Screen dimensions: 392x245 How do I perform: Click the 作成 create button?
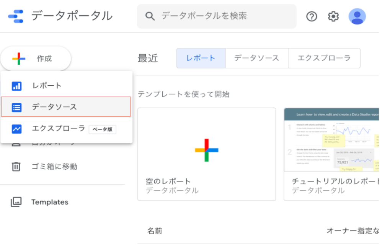(x=36, y=59)
